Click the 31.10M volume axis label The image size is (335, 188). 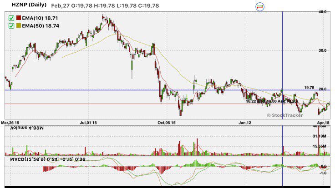[320, 136]
